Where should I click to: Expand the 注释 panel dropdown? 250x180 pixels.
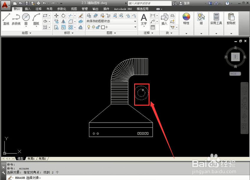pos(149,33)
